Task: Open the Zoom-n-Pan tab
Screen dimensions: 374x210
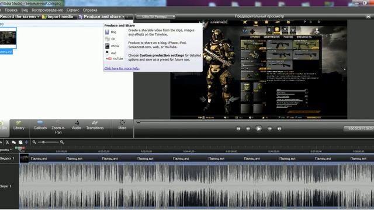Action: 58,128
